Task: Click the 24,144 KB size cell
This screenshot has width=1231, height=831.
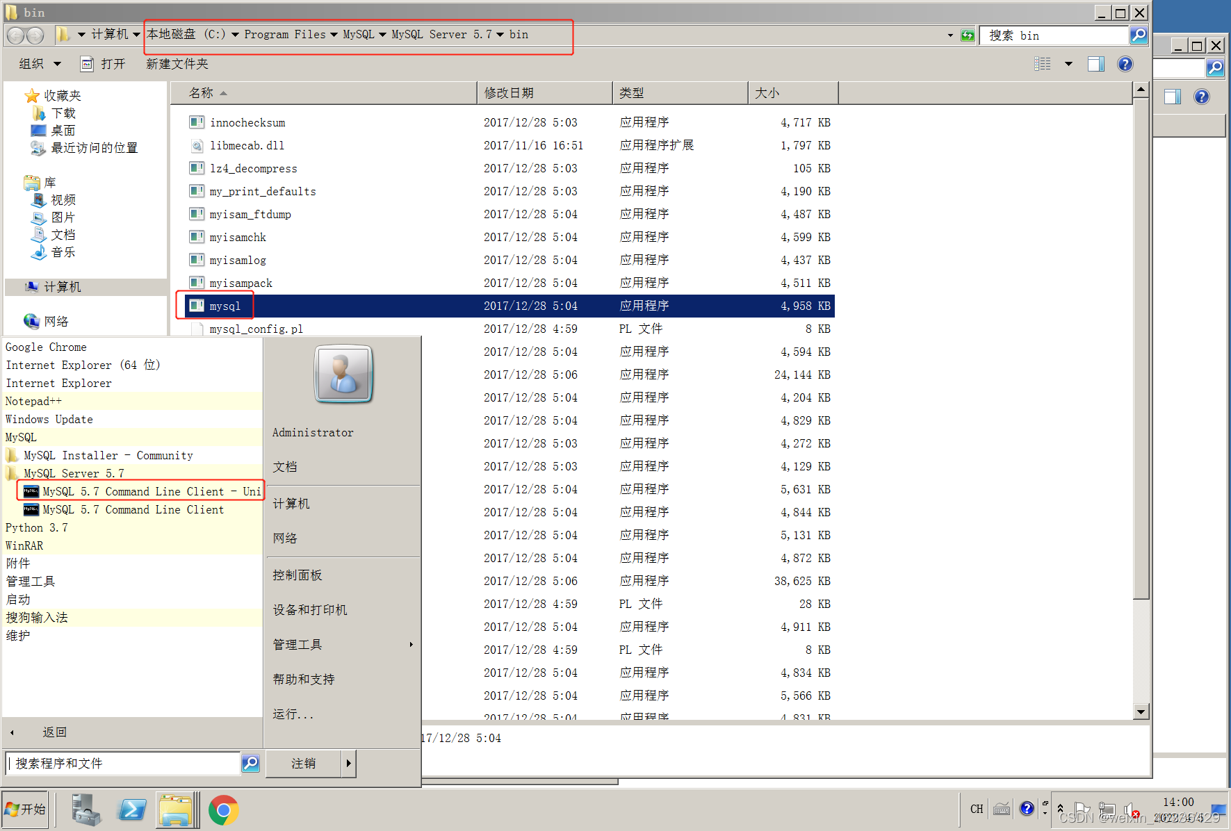Action: pyautogui.click(x=803, y=375)
